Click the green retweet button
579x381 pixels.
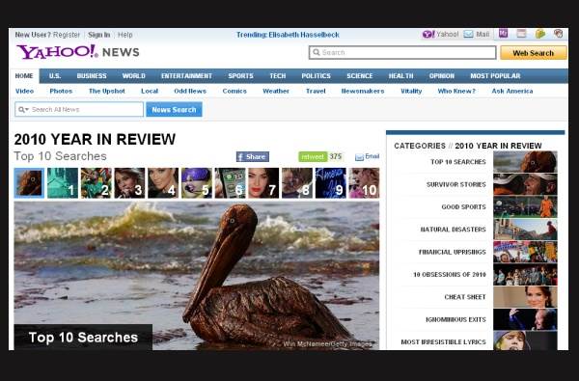coord(313,156)
